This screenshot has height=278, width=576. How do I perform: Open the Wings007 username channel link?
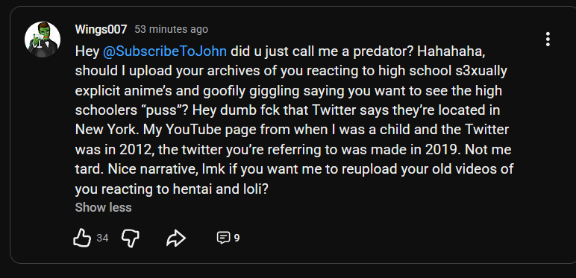tap(101, 29)
